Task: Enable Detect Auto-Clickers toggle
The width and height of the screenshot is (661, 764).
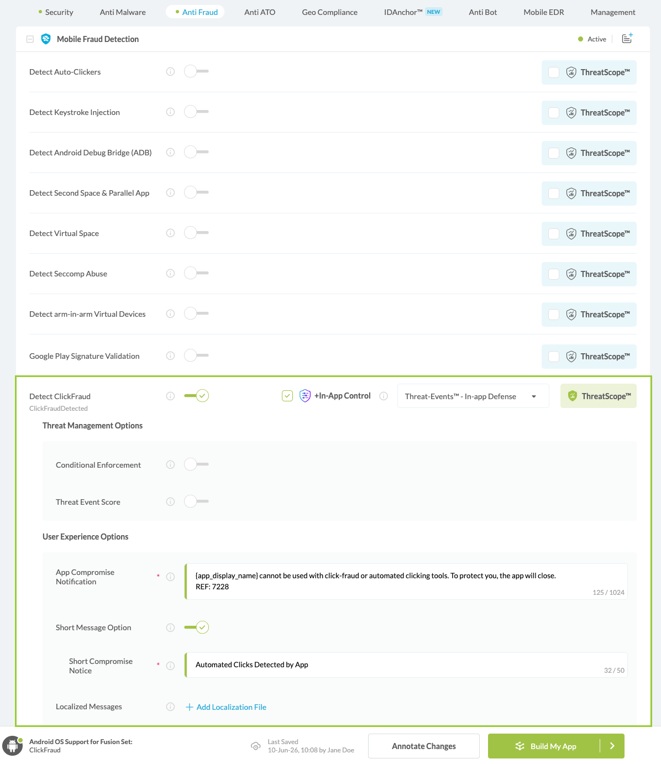Action: coord(196,71)
